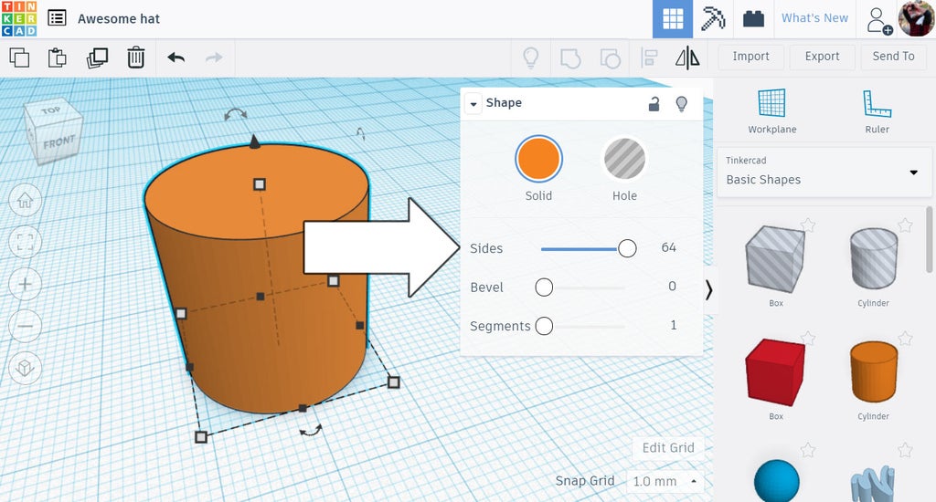Invite a collaborator with add-person icon
The height and width of the screenshot is (502, 936).
click(x=878, y=20)
